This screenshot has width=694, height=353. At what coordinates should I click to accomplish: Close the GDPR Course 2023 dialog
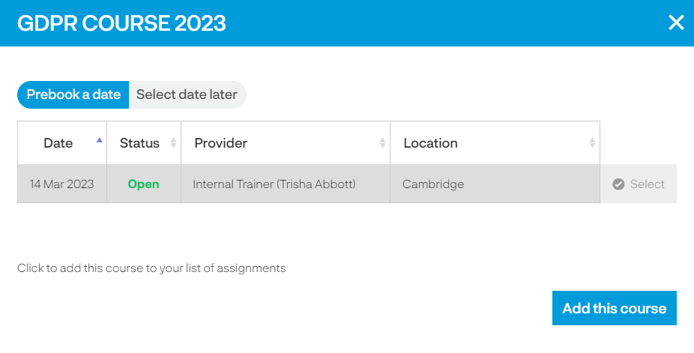tap(676, 22)
